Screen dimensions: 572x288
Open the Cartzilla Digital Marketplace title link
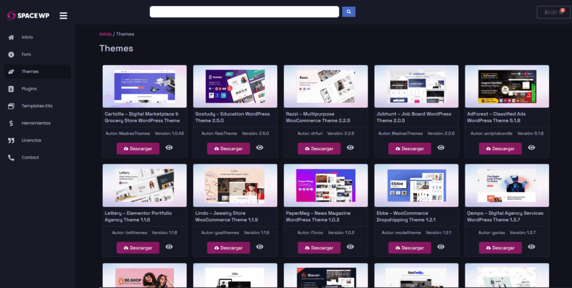coord(142,117)
